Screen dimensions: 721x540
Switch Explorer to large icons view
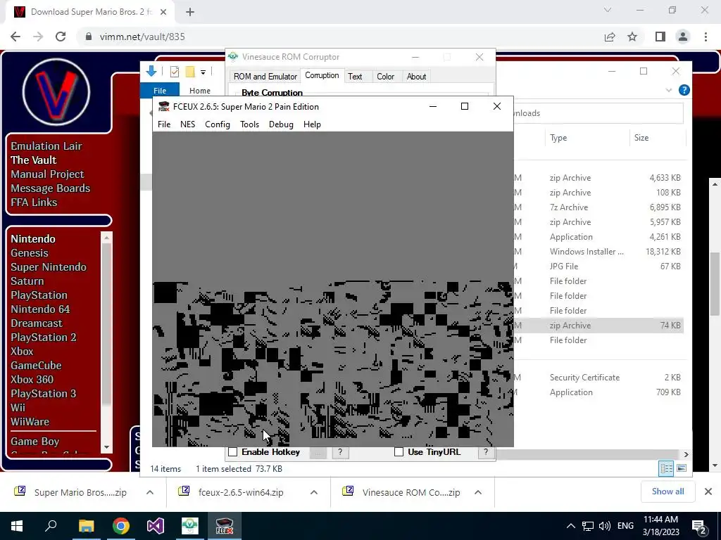click(682, 468)
